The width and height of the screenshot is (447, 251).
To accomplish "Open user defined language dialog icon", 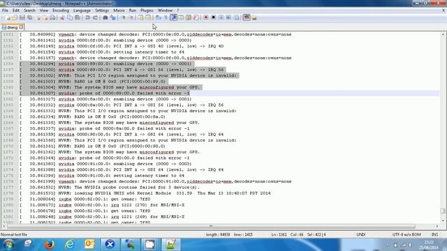I will (181, 17).
